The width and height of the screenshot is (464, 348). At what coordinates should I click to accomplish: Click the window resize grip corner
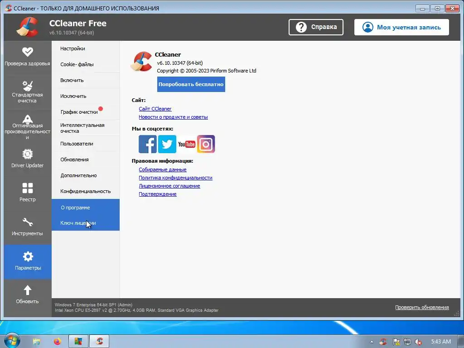point(457,314)
